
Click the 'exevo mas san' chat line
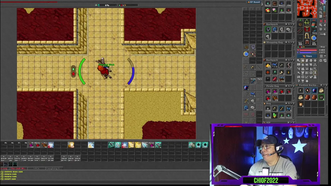tap(12, 172)
